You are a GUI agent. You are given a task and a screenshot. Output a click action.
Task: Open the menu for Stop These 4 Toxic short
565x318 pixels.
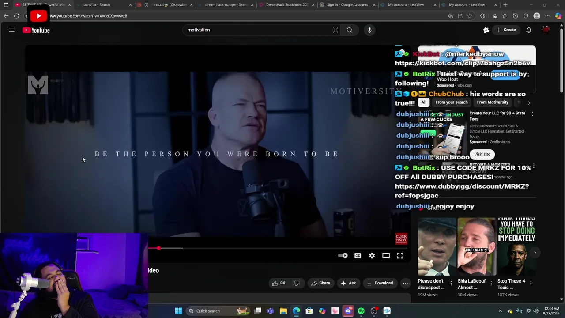click(531, 283)
